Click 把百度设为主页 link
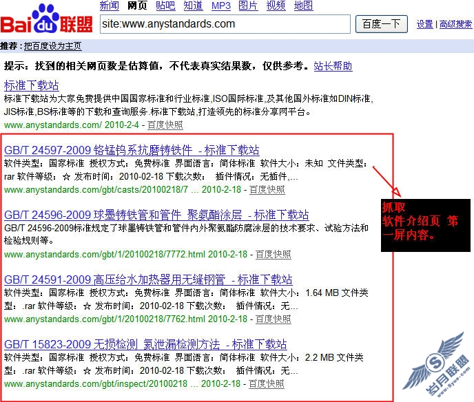474x402 pixels. tap(52, 47)
